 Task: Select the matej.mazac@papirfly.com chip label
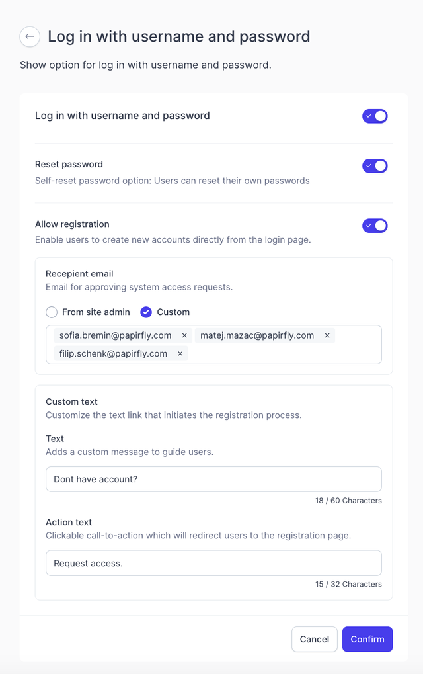click(x=257, y=335)
